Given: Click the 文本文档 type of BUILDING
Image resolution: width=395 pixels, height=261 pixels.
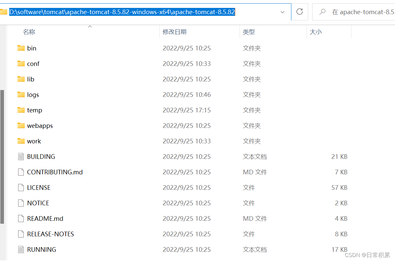Looking at the screenshot, I should [255, 157].
